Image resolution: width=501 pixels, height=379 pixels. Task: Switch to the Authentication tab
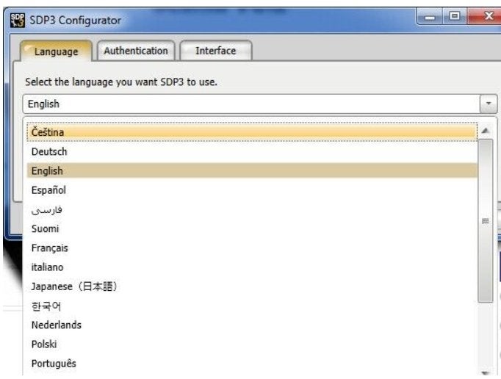tap(136, 51)
